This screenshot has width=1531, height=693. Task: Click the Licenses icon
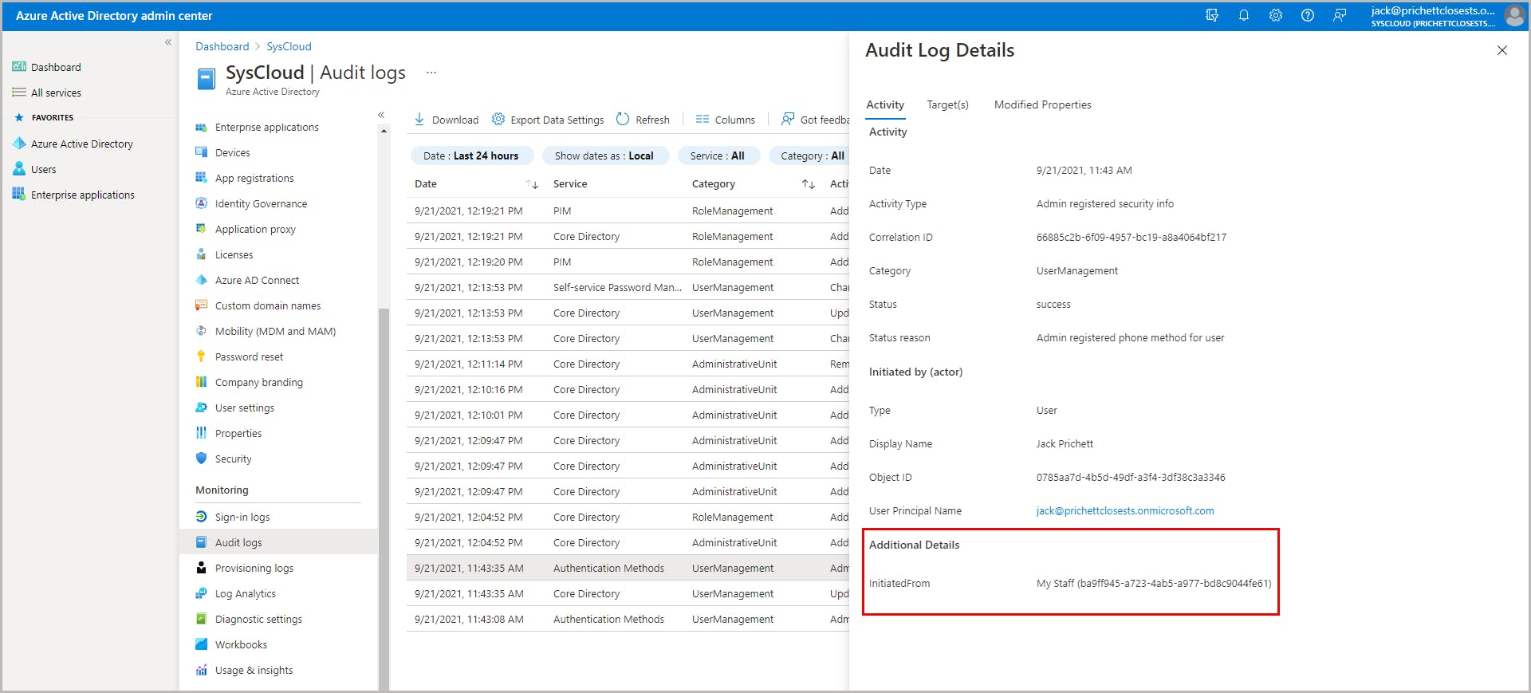(x=201, y=254)
